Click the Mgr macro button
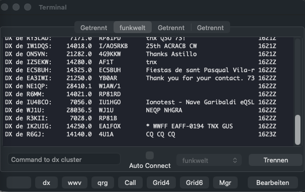This screenshot has width=305, height=192. [225, 182]
